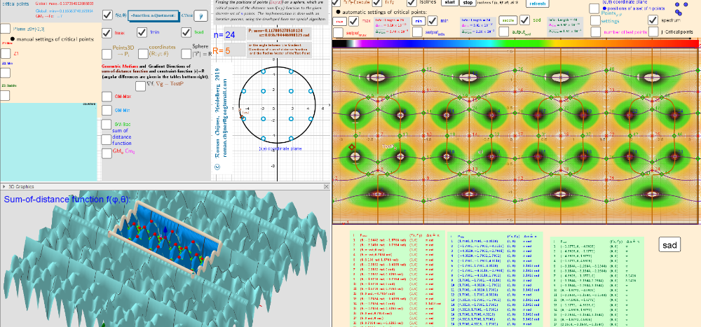Click the blue min button
Image resolution: width=701 pixels, height=327 pixels.
click(418, 21)
